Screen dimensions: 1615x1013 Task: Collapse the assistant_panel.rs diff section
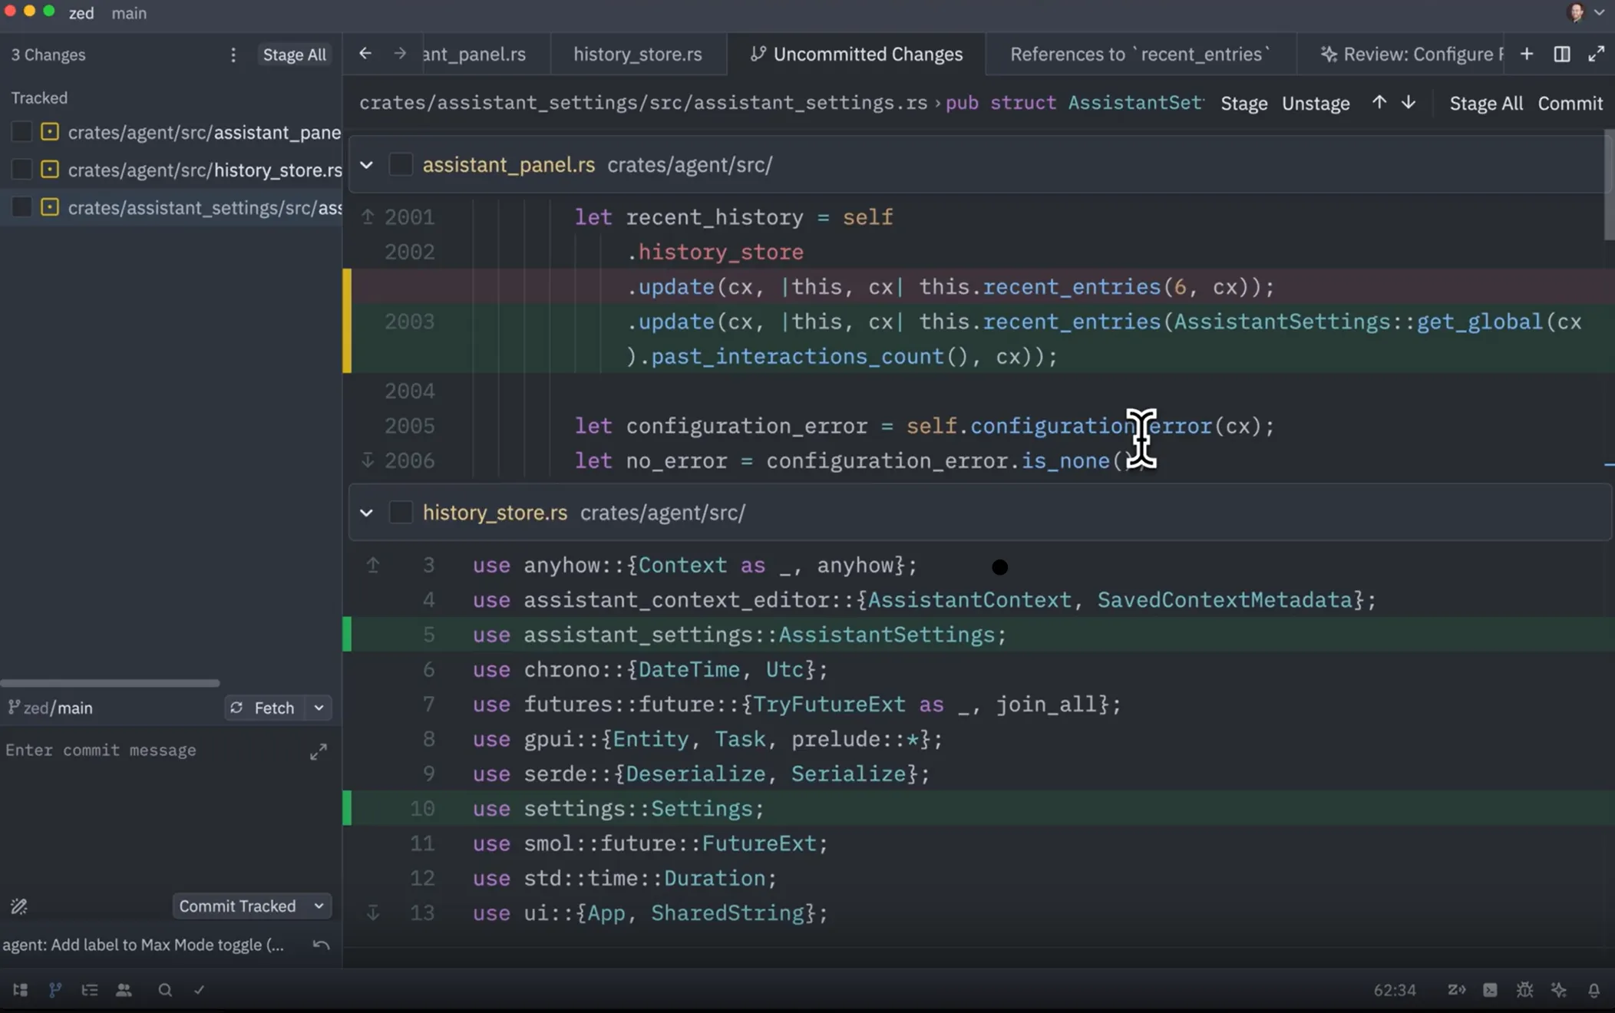click(367, 164)
